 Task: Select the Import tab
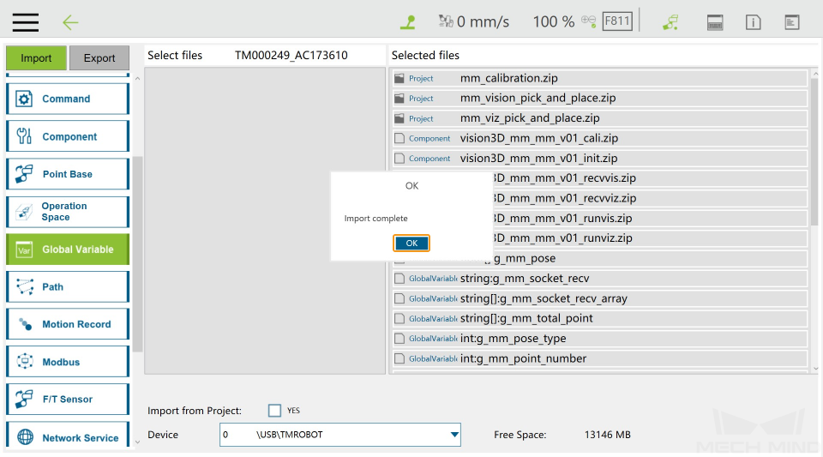coord(36,57)
